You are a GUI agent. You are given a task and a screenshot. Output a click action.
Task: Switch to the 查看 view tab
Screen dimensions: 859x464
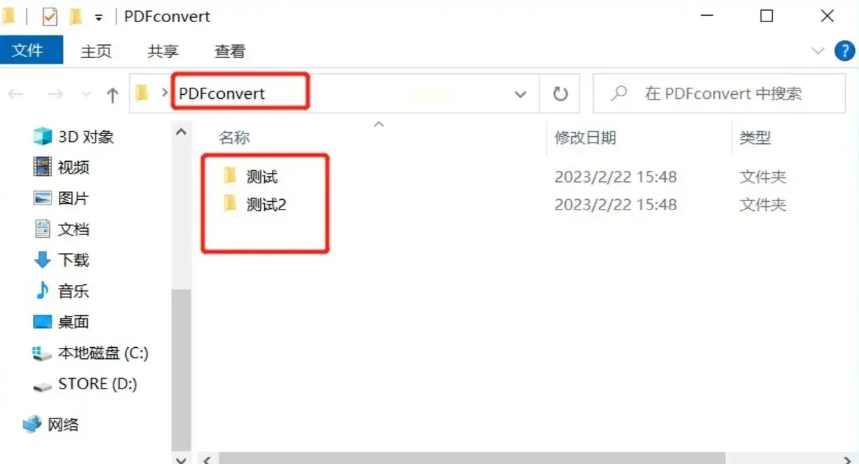coord(230,51)
